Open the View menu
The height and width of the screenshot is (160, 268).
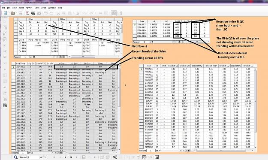click(x=15, y=8)
